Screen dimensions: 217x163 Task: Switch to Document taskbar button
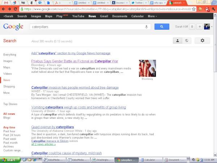pyautogui.click(x=175, y=160)
